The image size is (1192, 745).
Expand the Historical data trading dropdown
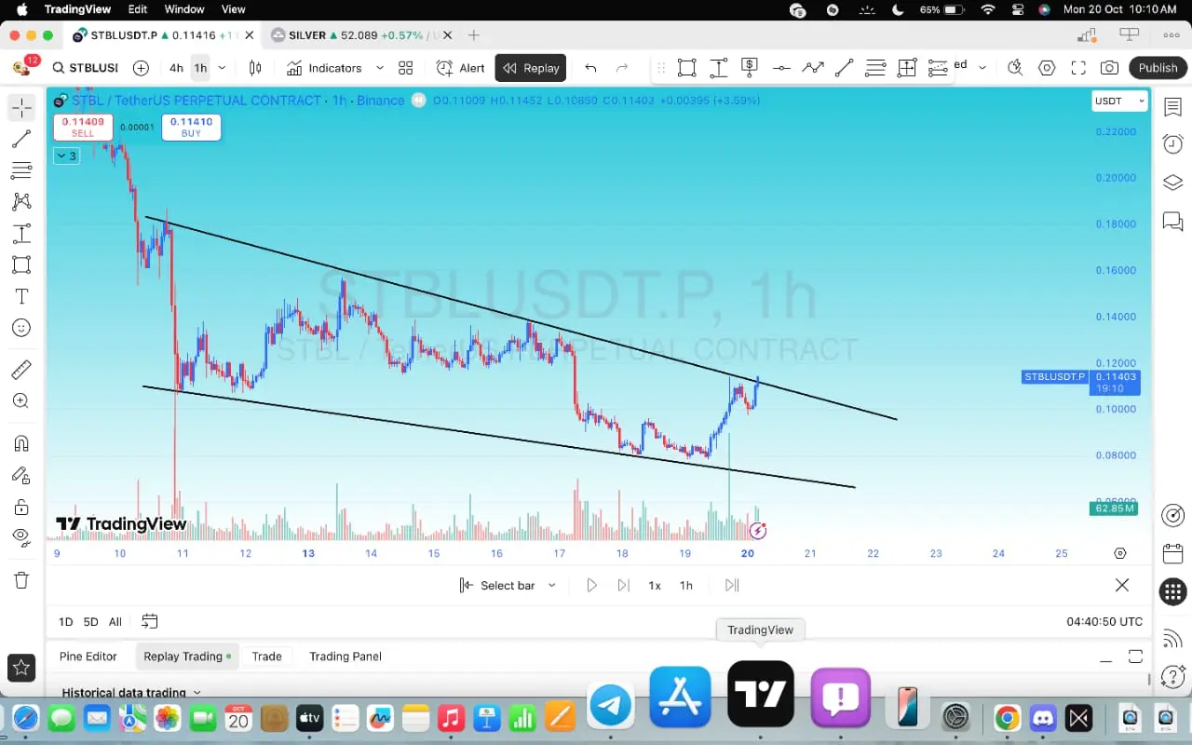click(x=131, y=693)
